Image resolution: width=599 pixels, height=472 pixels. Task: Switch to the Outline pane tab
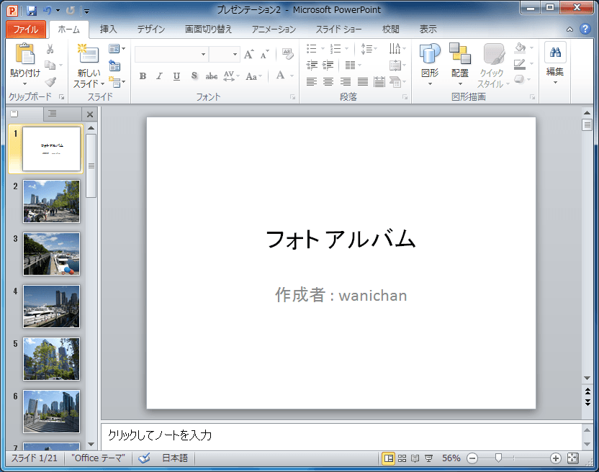pos(51,114)
